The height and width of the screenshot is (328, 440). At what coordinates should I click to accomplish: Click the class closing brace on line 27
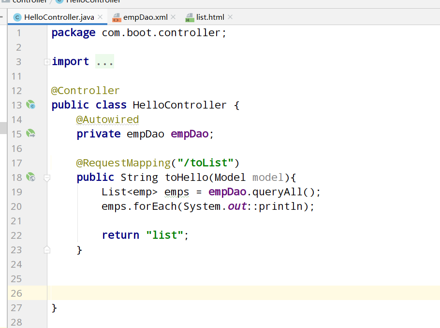(x=55, y=308)
